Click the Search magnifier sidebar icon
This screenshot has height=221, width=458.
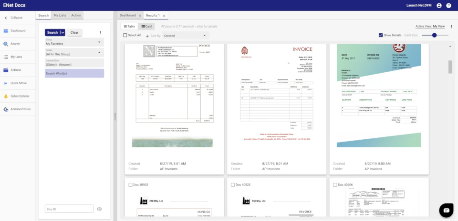(x=6, y=44)
